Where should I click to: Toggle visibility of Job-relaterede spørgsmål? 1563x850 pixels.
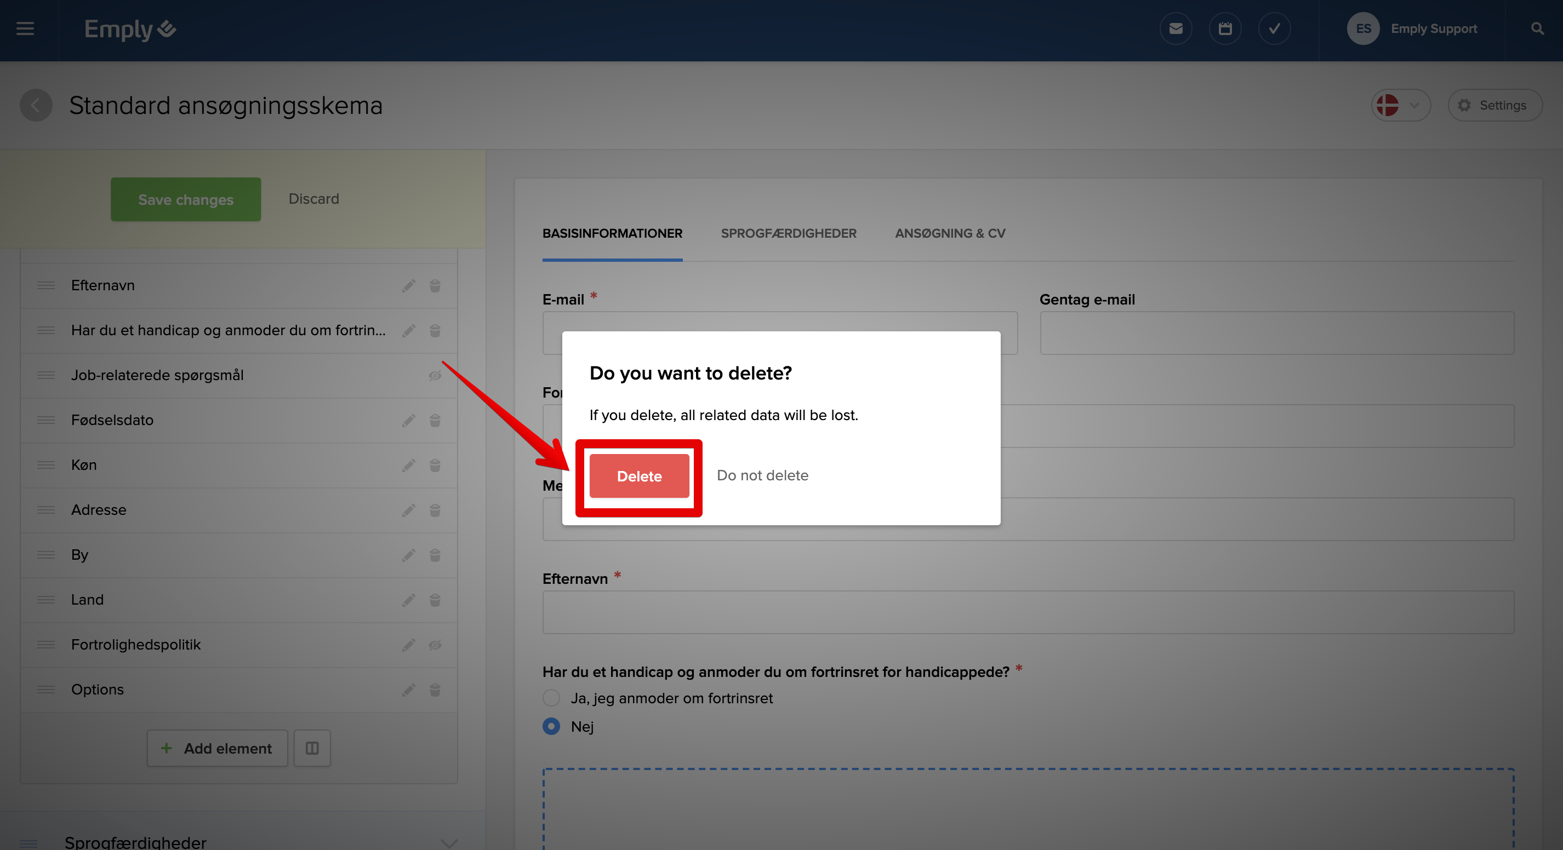(x=435, y=375)
